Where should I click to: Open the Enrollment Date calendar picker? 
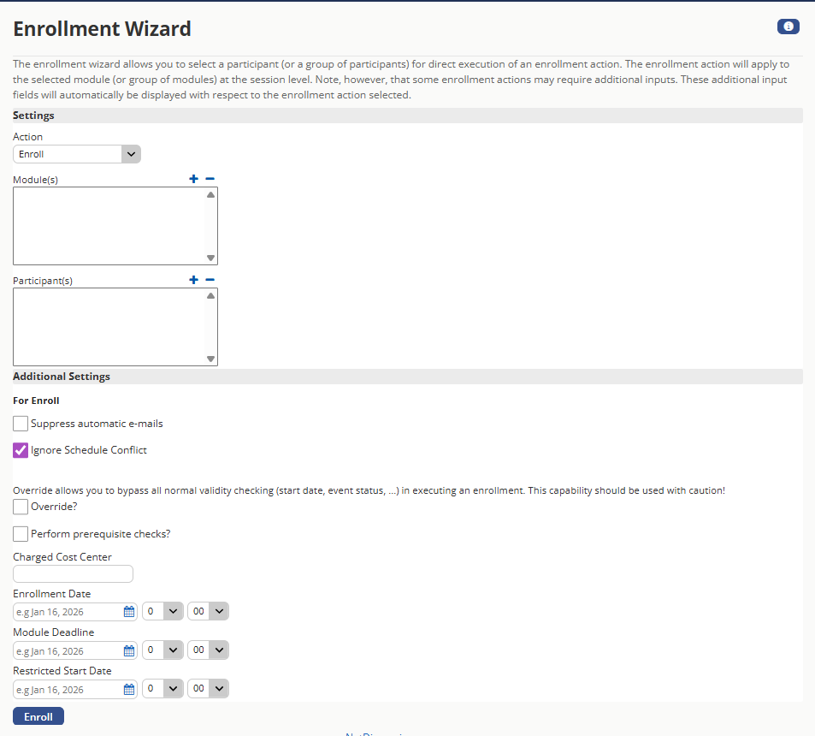coord(129,612)
